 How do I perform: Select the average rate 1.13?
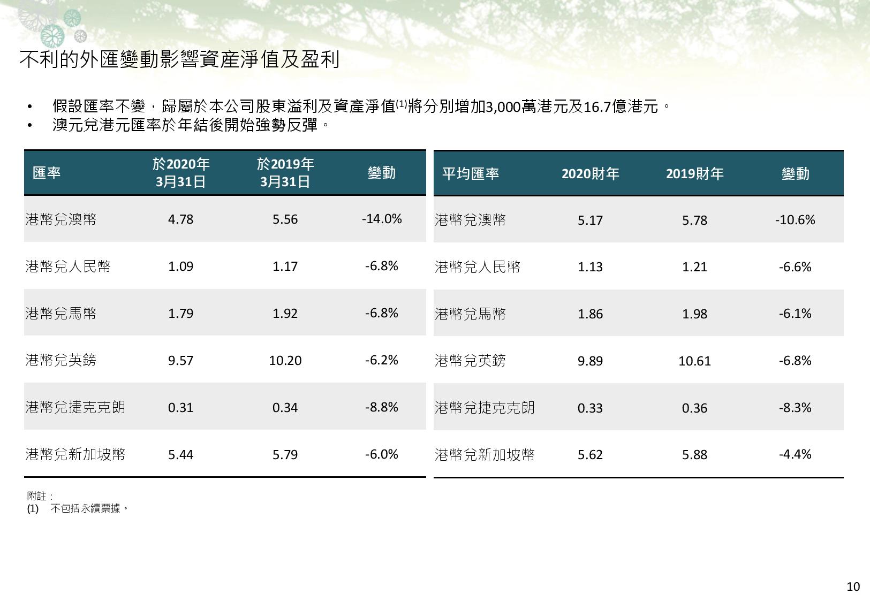[x=591, y=266]
